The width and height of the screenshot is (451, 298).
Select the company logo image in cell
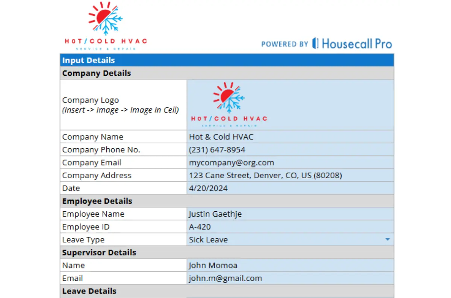point(229,104)
